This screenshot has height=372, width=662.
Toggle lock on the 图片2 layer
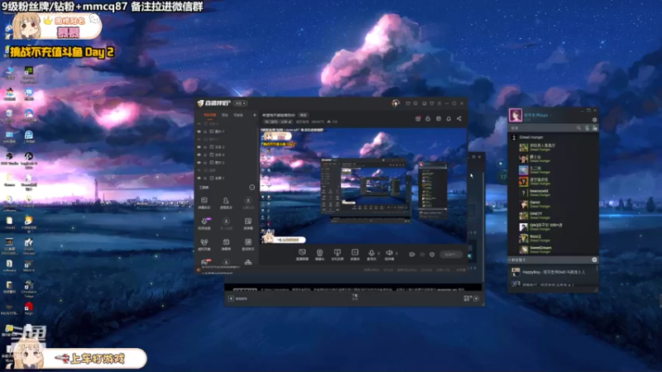(x=205, y=162)
